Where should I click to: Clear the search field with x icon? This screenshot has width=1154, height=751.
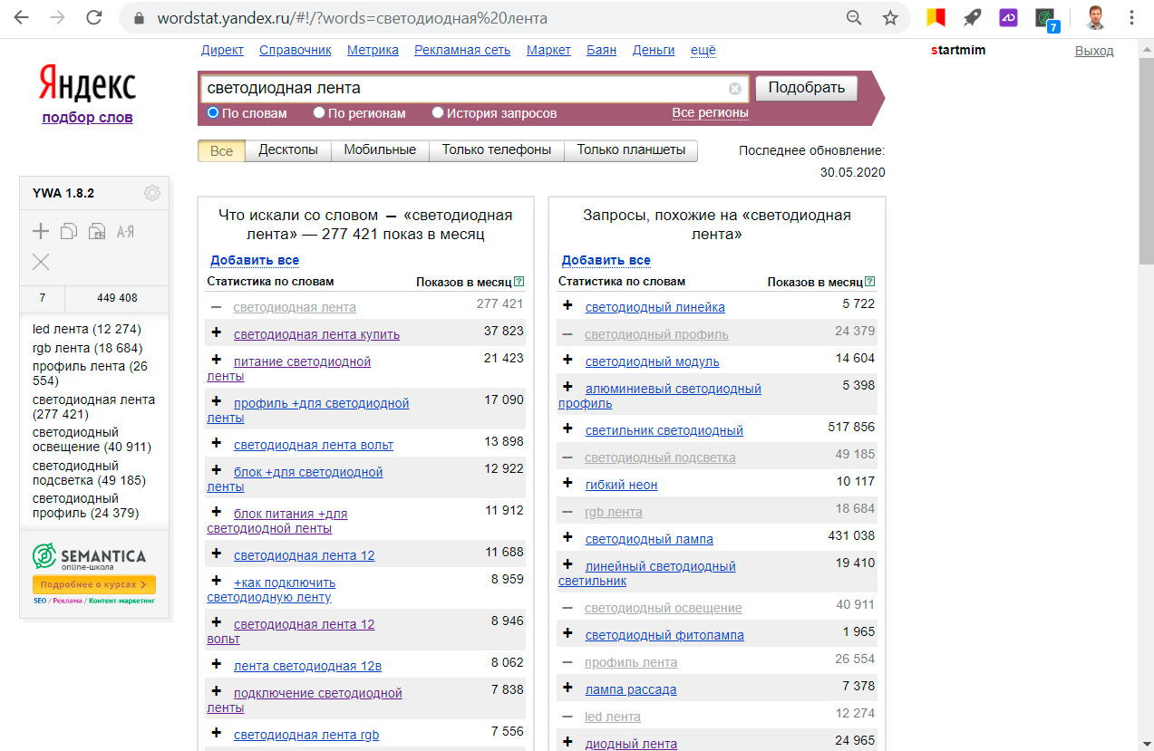[x=735, y=89]
